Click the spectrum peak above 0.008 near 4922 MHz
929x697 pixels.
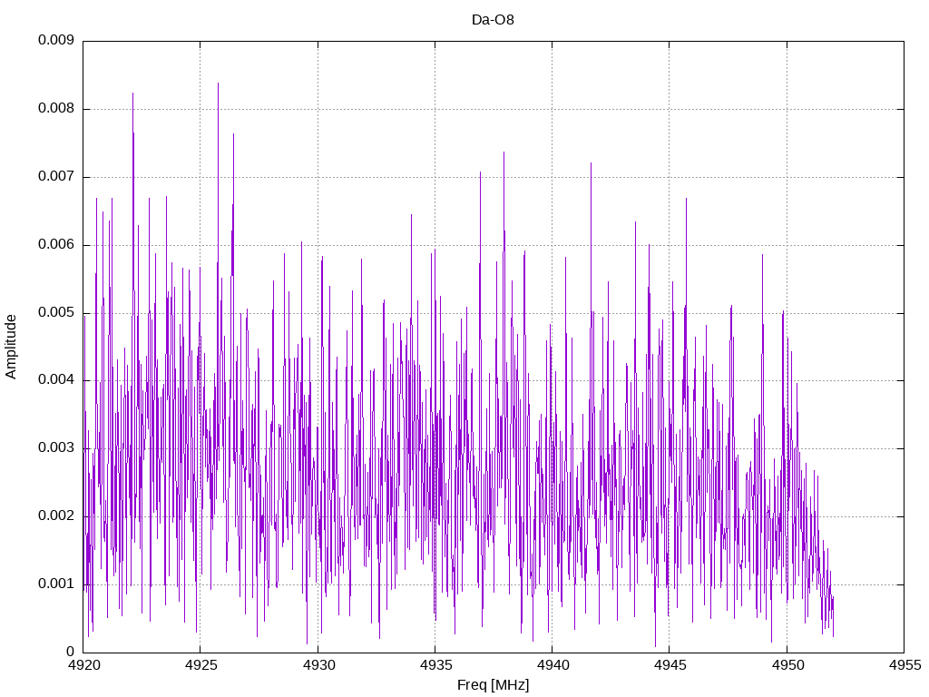132,94
